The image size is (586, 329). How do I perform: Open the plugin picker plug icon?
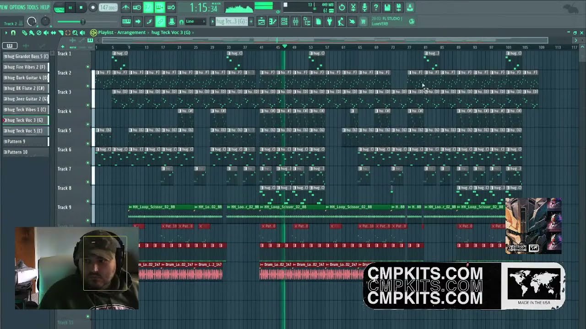[329, 21]
